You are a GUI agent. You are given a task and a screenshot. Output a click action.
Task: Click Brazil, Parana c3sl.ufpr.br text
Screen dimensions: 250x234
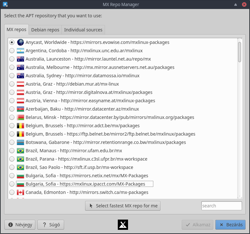(86, 159)
